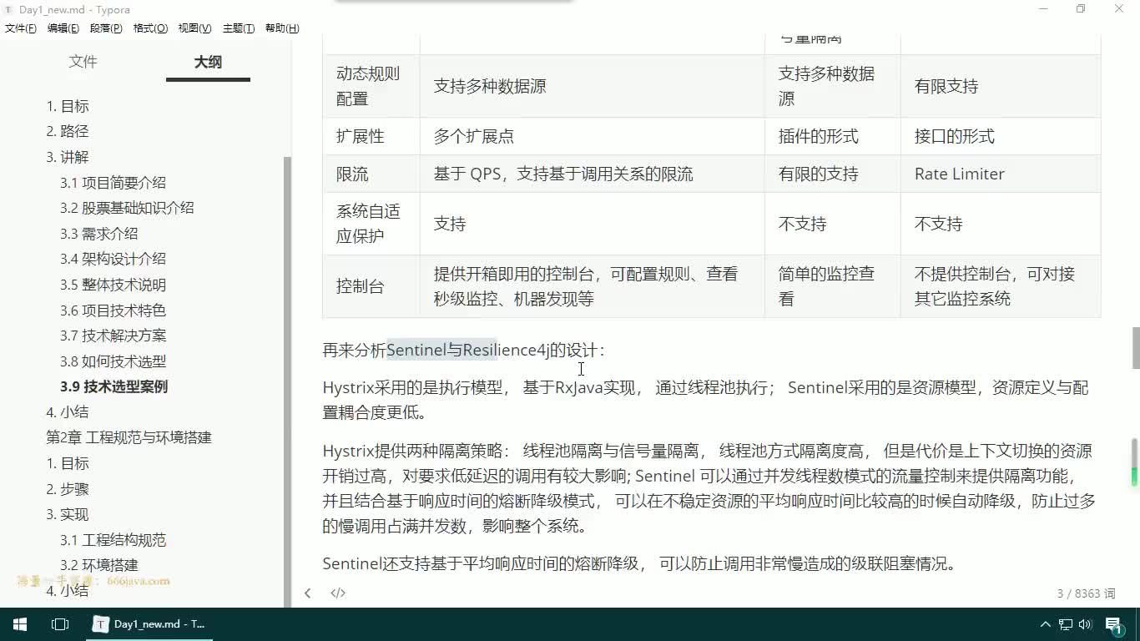Hide the sidebar with the back arrow
Screen dimensions: 1140x641
[307, 593]
